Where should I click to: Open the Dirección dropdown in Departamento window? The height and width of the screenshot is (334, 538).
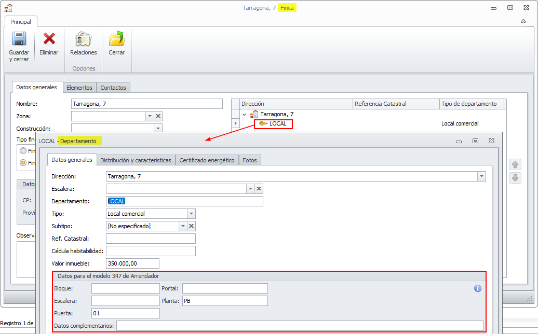pyautogui.click(x=482, y=176)
